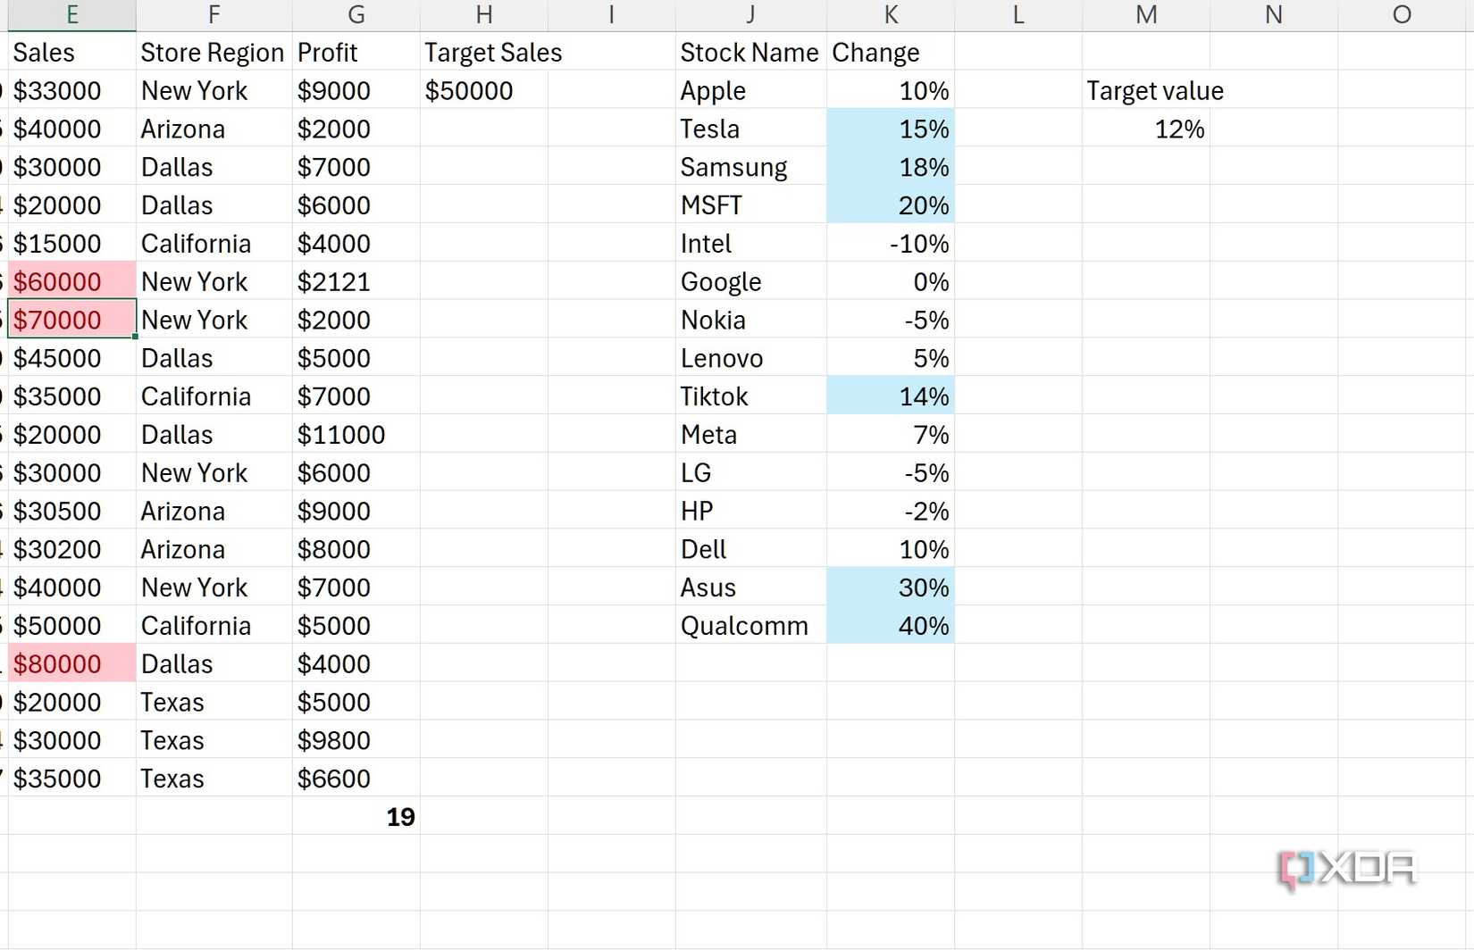Click the cell showing 19
The width and height of the screenshot is (1474, 950).
[399, 816]
